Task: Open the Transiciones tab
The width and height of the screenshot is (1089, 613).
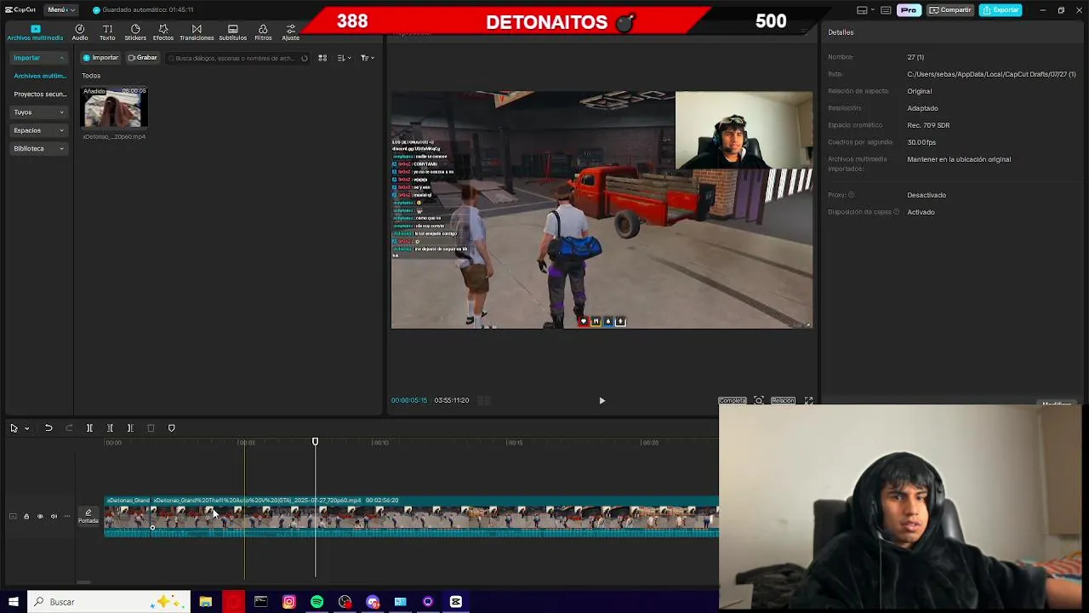Action: [x=197, y=32]
